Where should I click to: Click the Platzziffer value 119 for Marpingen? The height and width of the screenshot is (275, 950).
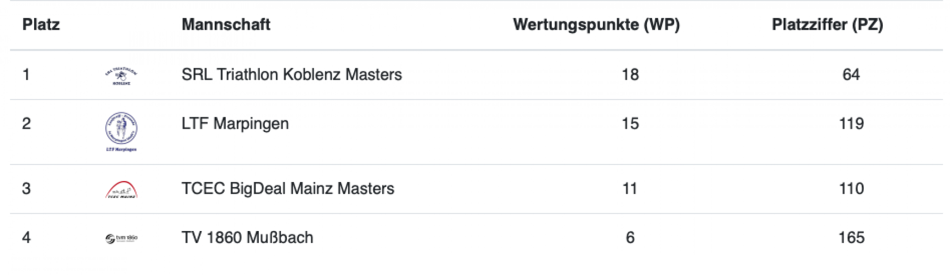[851, 124]
